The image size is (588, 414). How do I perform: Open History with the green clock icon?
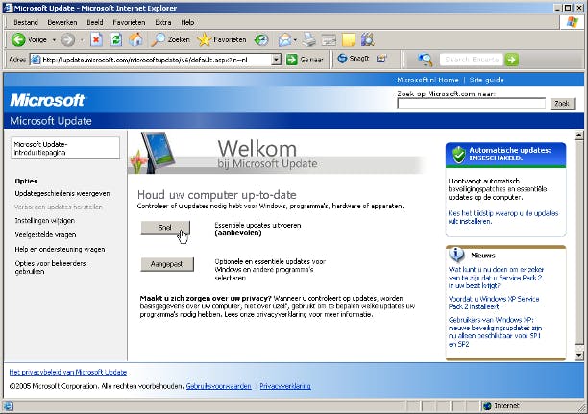pyautogui.click(x=261, y=39)
